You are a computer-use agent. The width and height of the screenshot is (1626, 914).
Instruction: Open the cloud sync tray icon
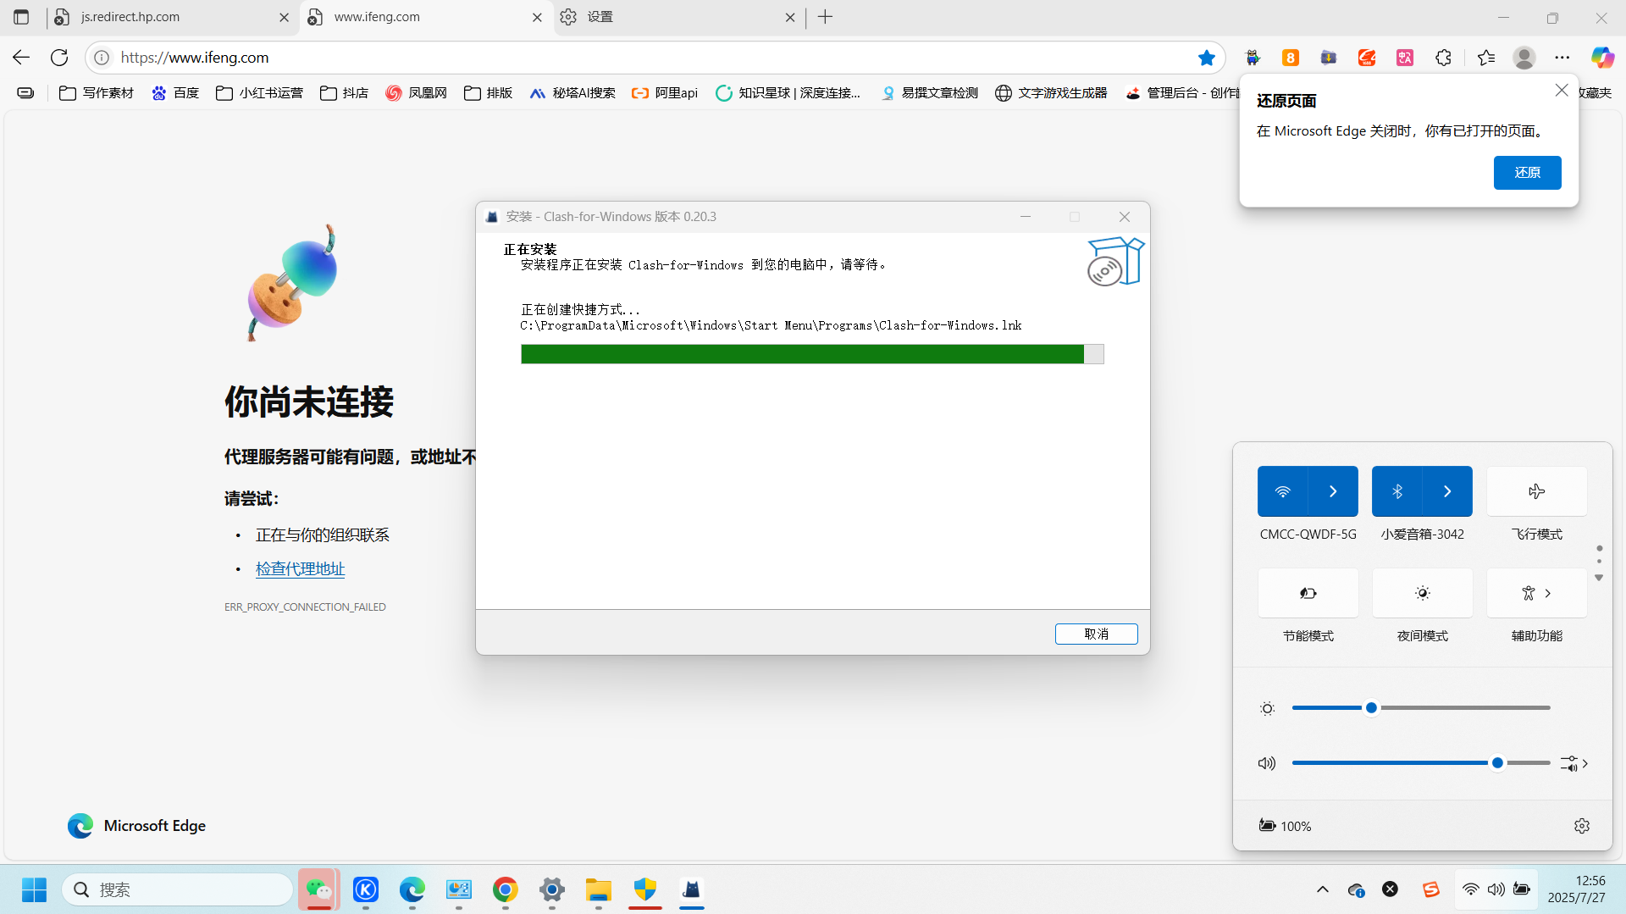pos(1356,889)
